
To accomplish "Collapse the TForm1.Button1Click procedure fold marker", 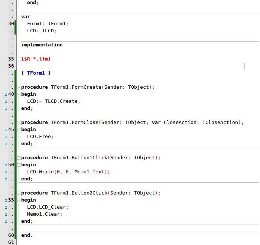I will (19, 158).
